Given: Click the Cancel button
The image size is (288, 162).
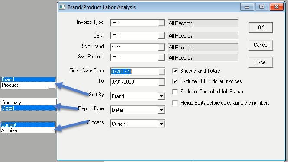Looking at the screenshot, I should coord(261,45).
